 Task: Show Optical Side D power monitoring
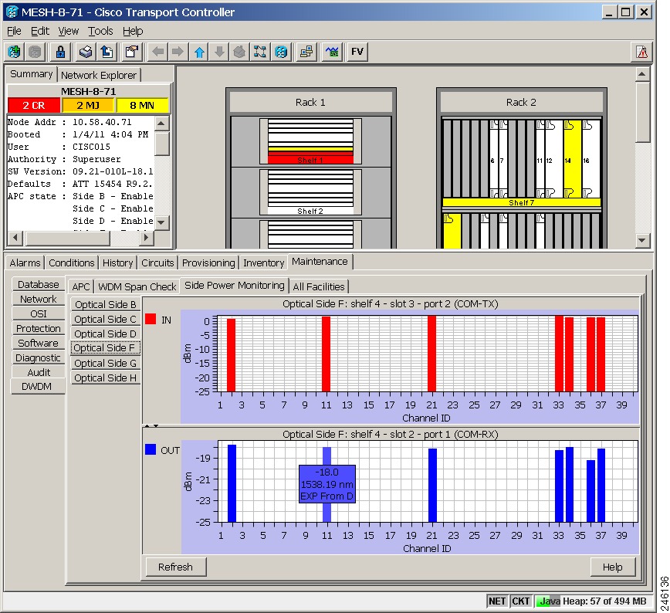click(x=106, y=334)
